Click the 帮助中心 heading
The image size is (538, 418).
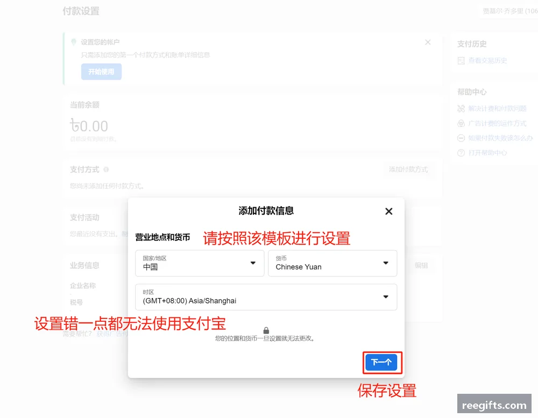click(472, 92)
